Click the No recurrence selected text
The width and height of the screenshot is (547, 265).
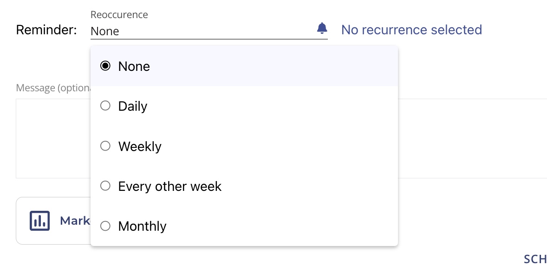click(411, 30)
